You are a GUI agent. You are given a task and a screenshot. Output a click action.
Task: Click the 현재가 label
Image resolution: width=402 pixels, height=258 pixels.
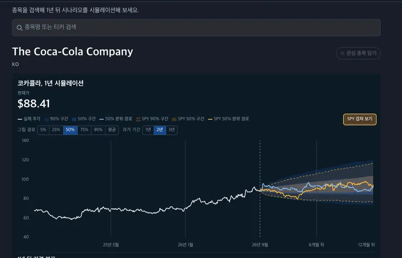23,92
